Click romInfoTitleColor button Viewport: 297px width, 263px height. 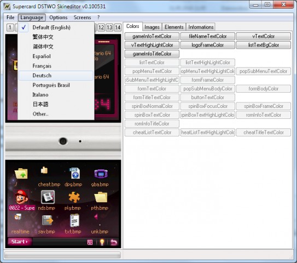tap(152, 123)
